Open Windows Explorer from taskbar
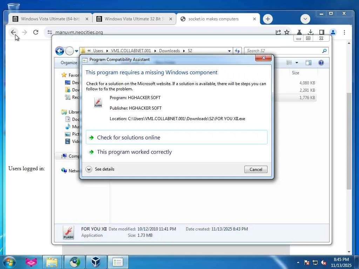The height and width of the screenshot is (269, 359). point(52,262)
